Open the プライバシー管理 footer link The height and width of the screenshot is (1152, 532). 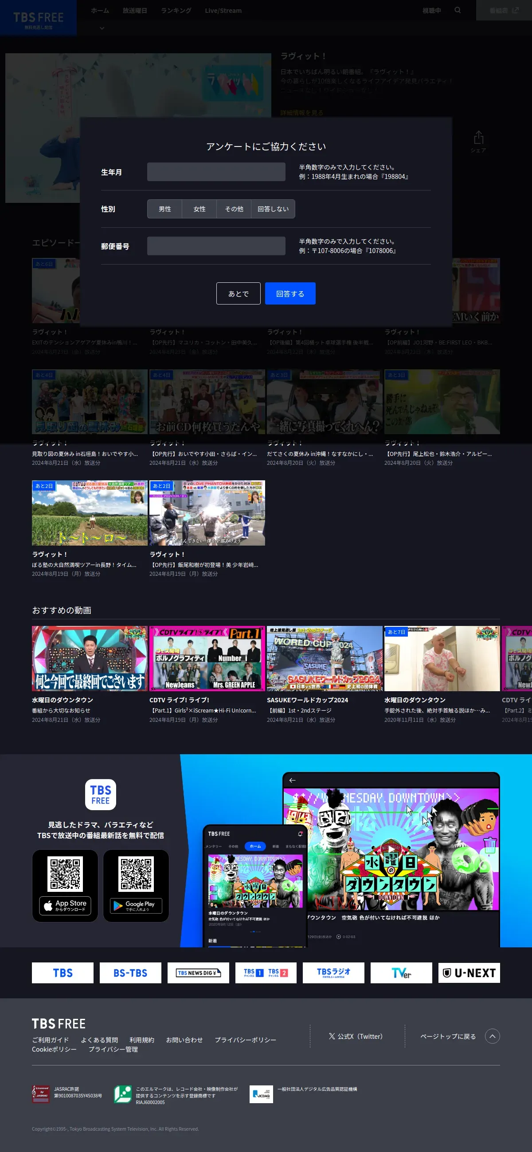tap(113, 1049)
